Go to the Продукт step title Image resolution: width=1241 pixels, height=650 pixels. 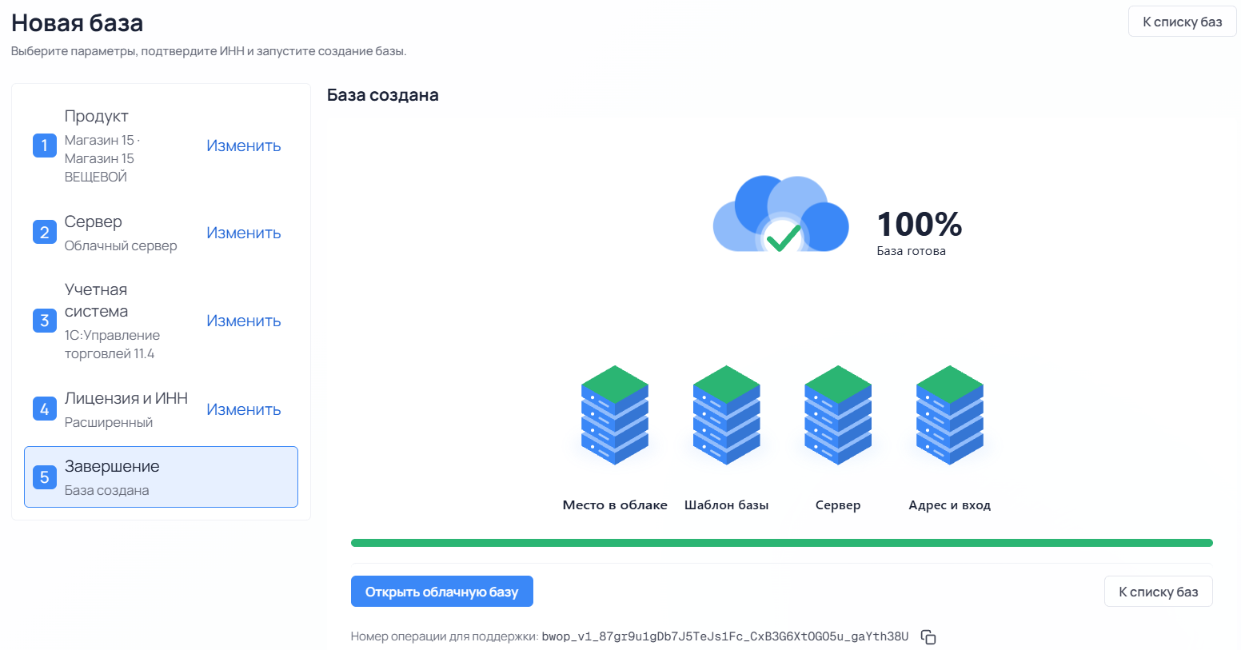point(97,116)
